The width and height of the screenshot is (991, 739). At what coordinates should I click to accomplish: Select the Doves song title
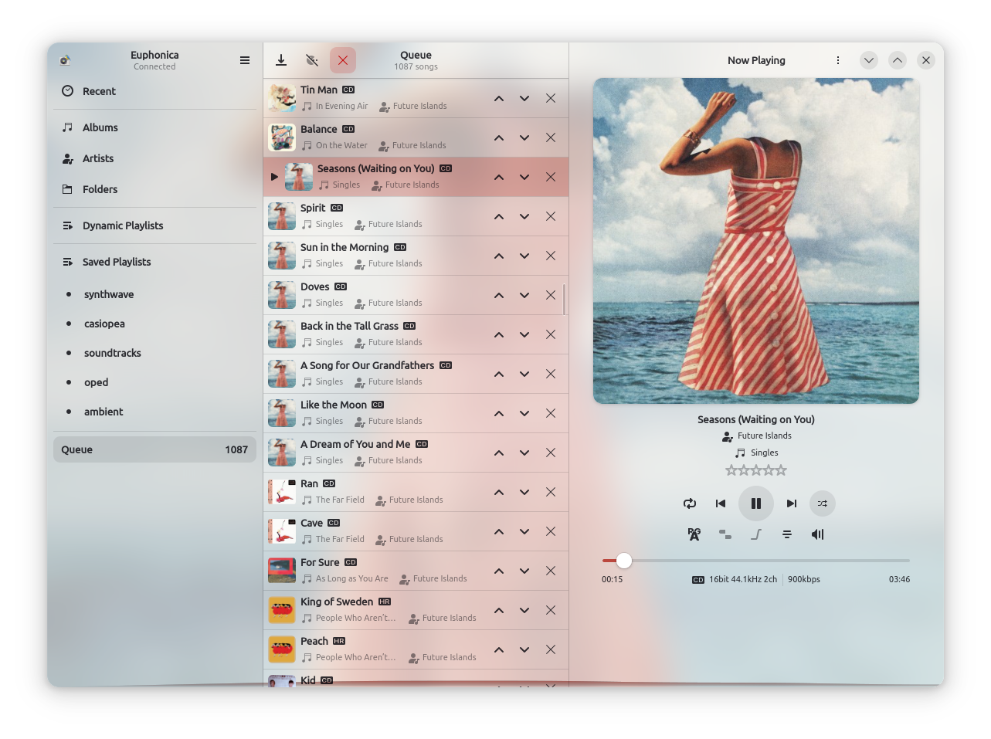coord(315,286)
